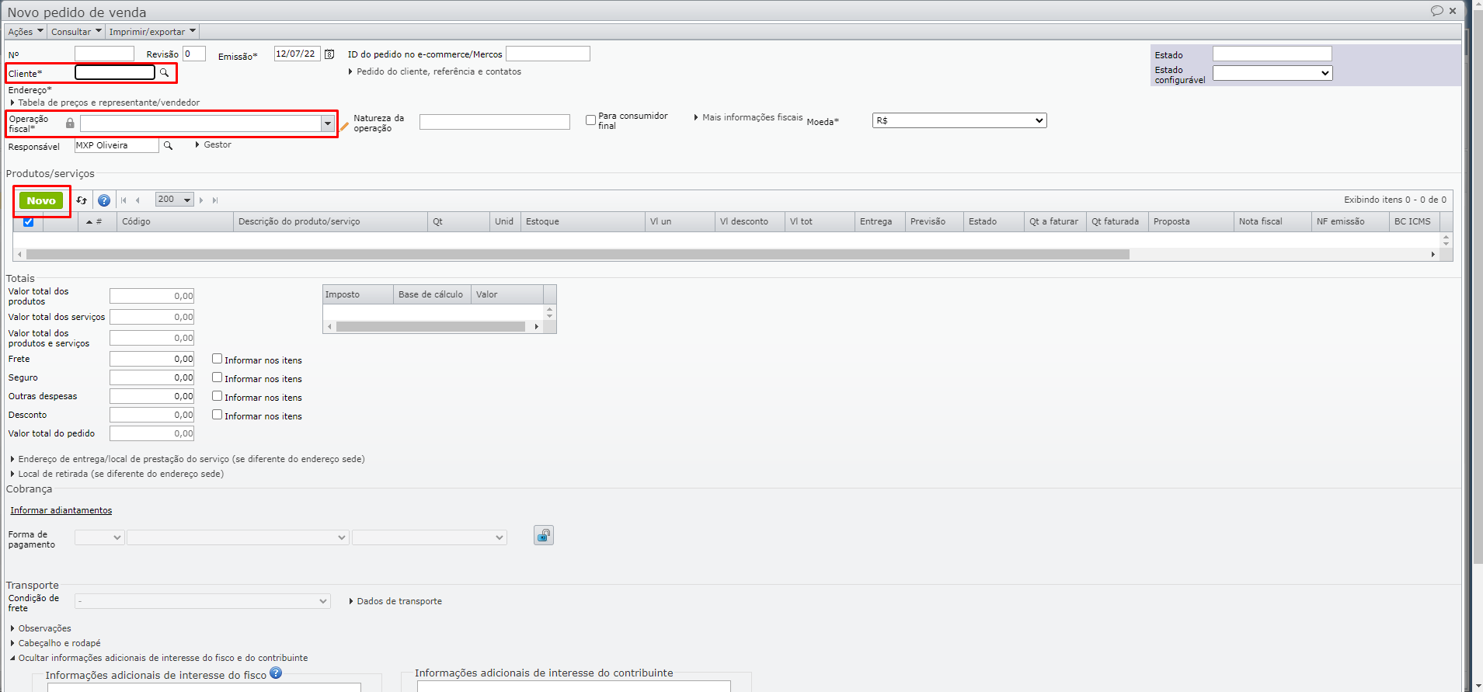The width and height of the screenshot is (1483, 692).
Task: Open the help icon in products grid toolbar
Action: (x=104, y=200)
